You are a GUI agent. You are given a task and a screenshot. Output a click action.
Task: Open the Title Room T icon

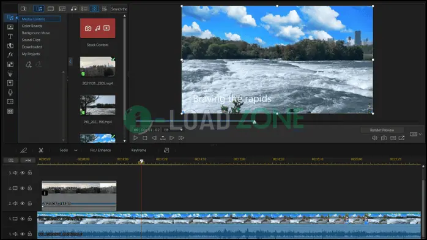10,36
